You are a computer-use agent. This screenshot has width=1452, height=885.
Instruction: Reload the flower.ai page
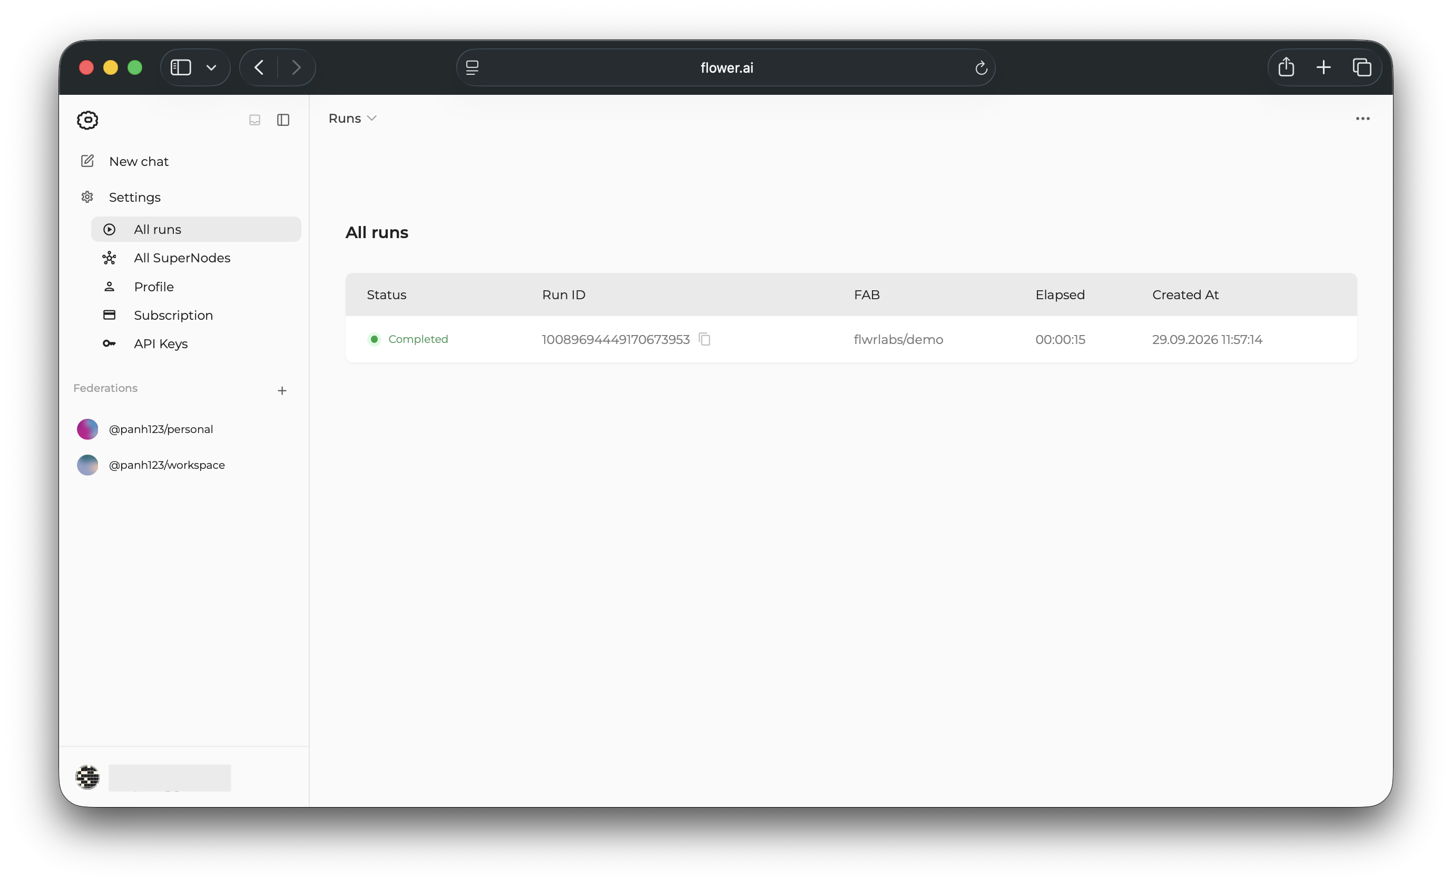click(x=980, y=68)
